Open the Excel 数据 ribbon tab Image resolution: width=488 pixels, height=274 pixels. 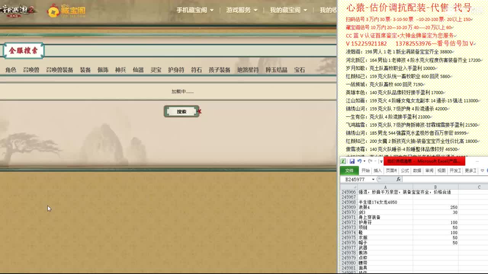pyautogui.click(x=417, y=170)
